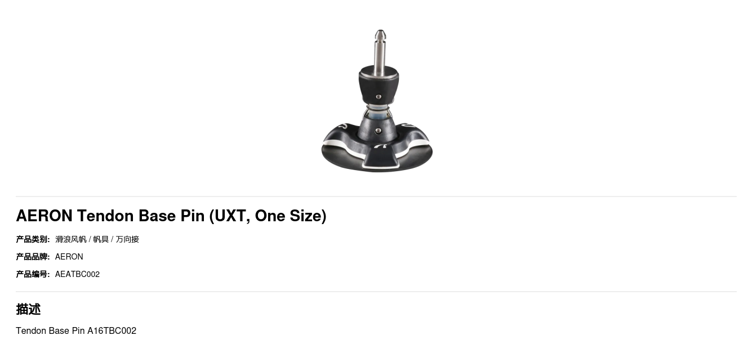Open the 滑浪风帆 category
Viewport: 748px width, 353px height.
coord(71,239)
